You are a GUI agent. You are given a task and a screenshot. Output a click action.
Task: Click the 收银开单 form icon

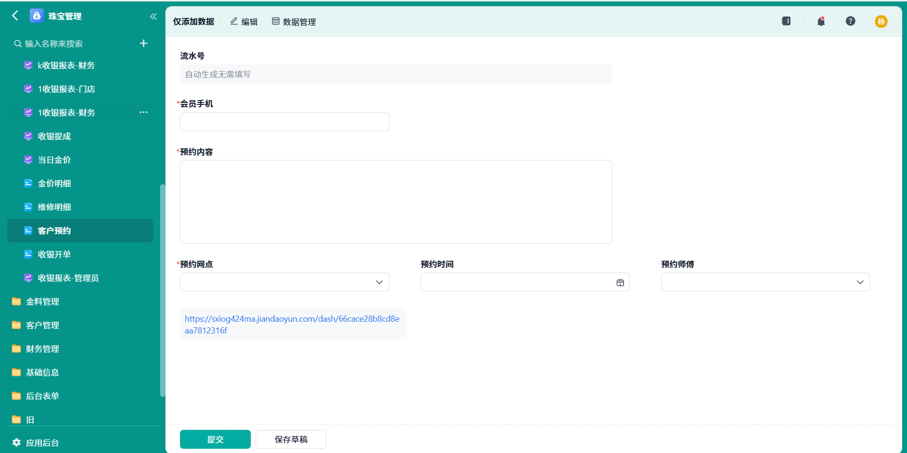click(x=28, y=254)
